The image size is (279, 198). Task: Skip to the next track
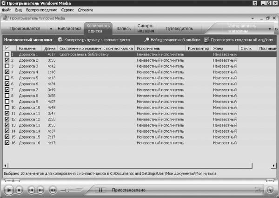40,190
